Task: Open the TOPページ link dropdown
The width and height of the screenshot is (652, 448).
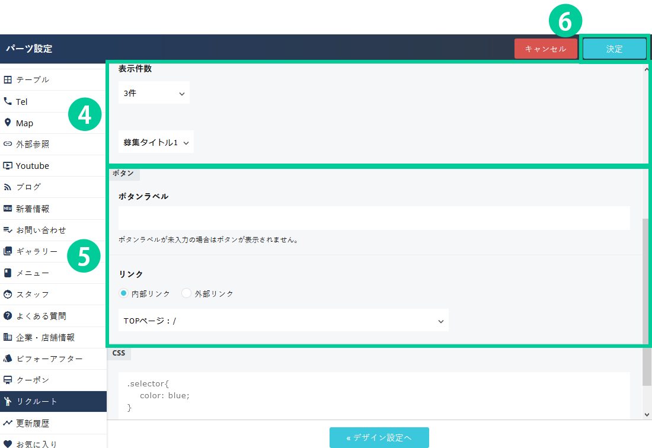Action: pos(283,321)
